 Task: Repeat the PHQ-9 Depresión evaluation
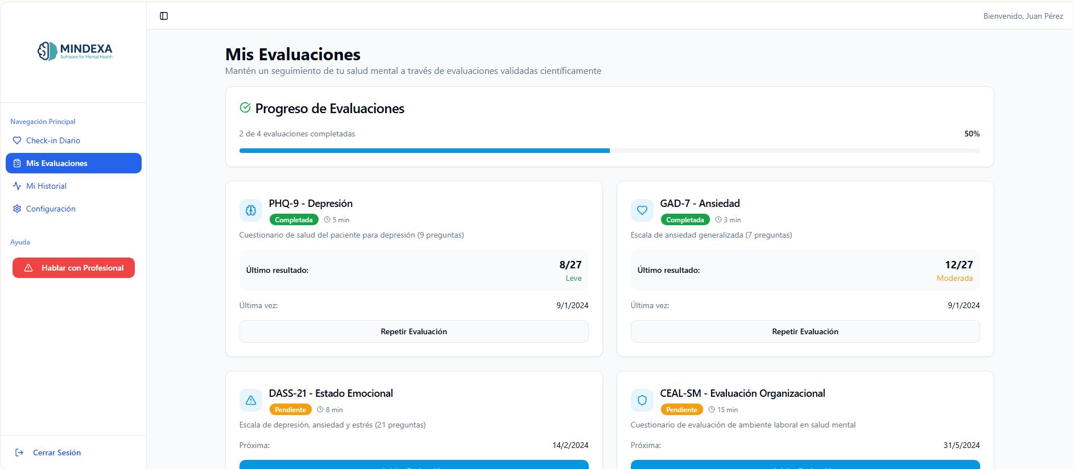[x=414, y=331]
